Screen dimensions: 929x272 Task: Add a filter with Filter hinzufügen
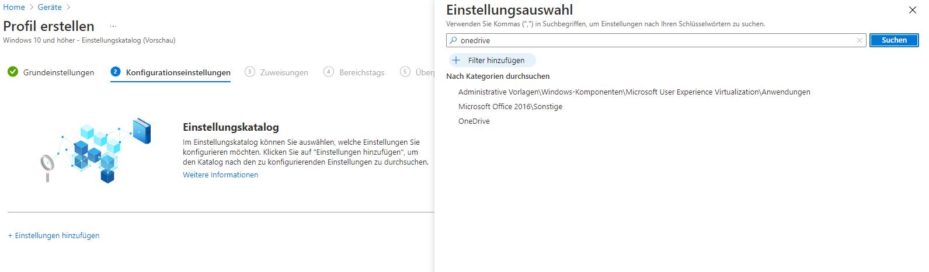[x=492, y=60]
